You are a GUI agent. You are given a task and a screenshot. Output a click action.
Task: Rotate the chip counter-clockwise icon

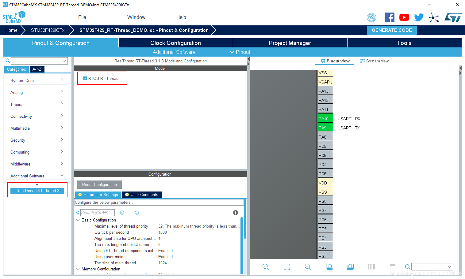point(350,267)
